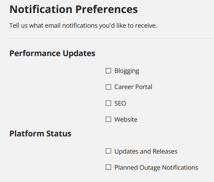Click the Website label text
This screenshot has height=182, width=214.
[x=126, y=120]
